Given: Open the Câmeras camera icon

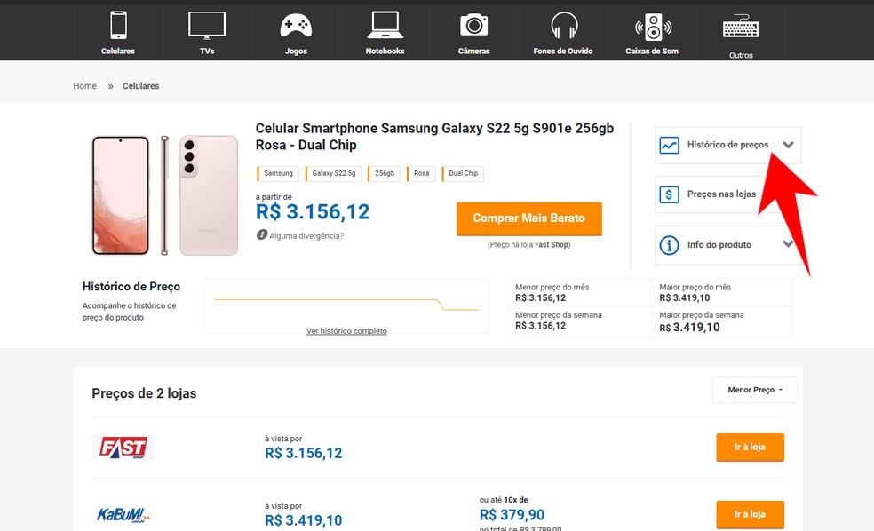Looking at the screenshot, I should [x=473, y=25].
